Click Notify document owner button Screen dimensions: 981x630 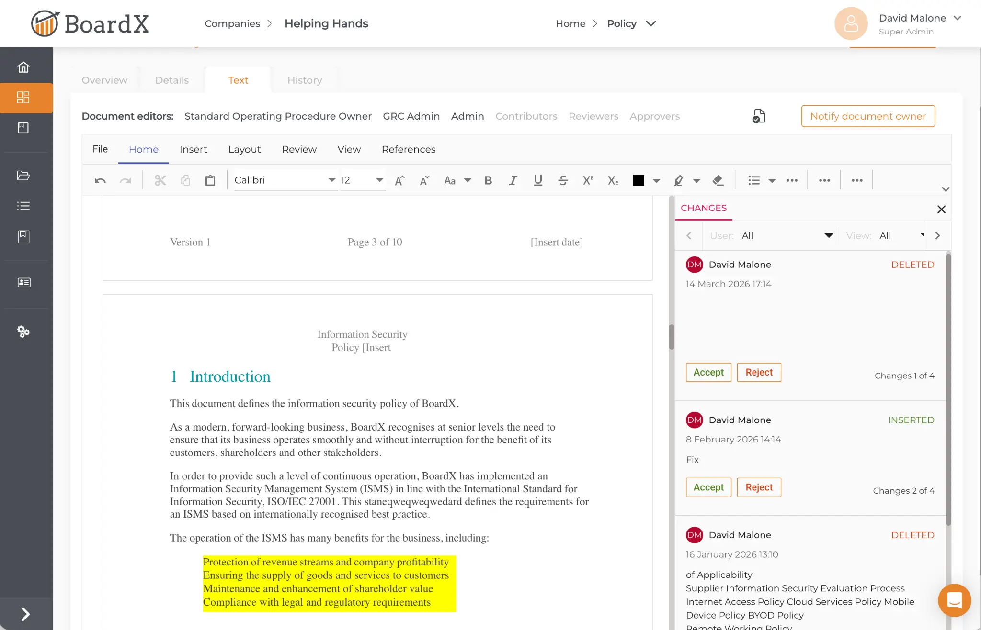868,116
